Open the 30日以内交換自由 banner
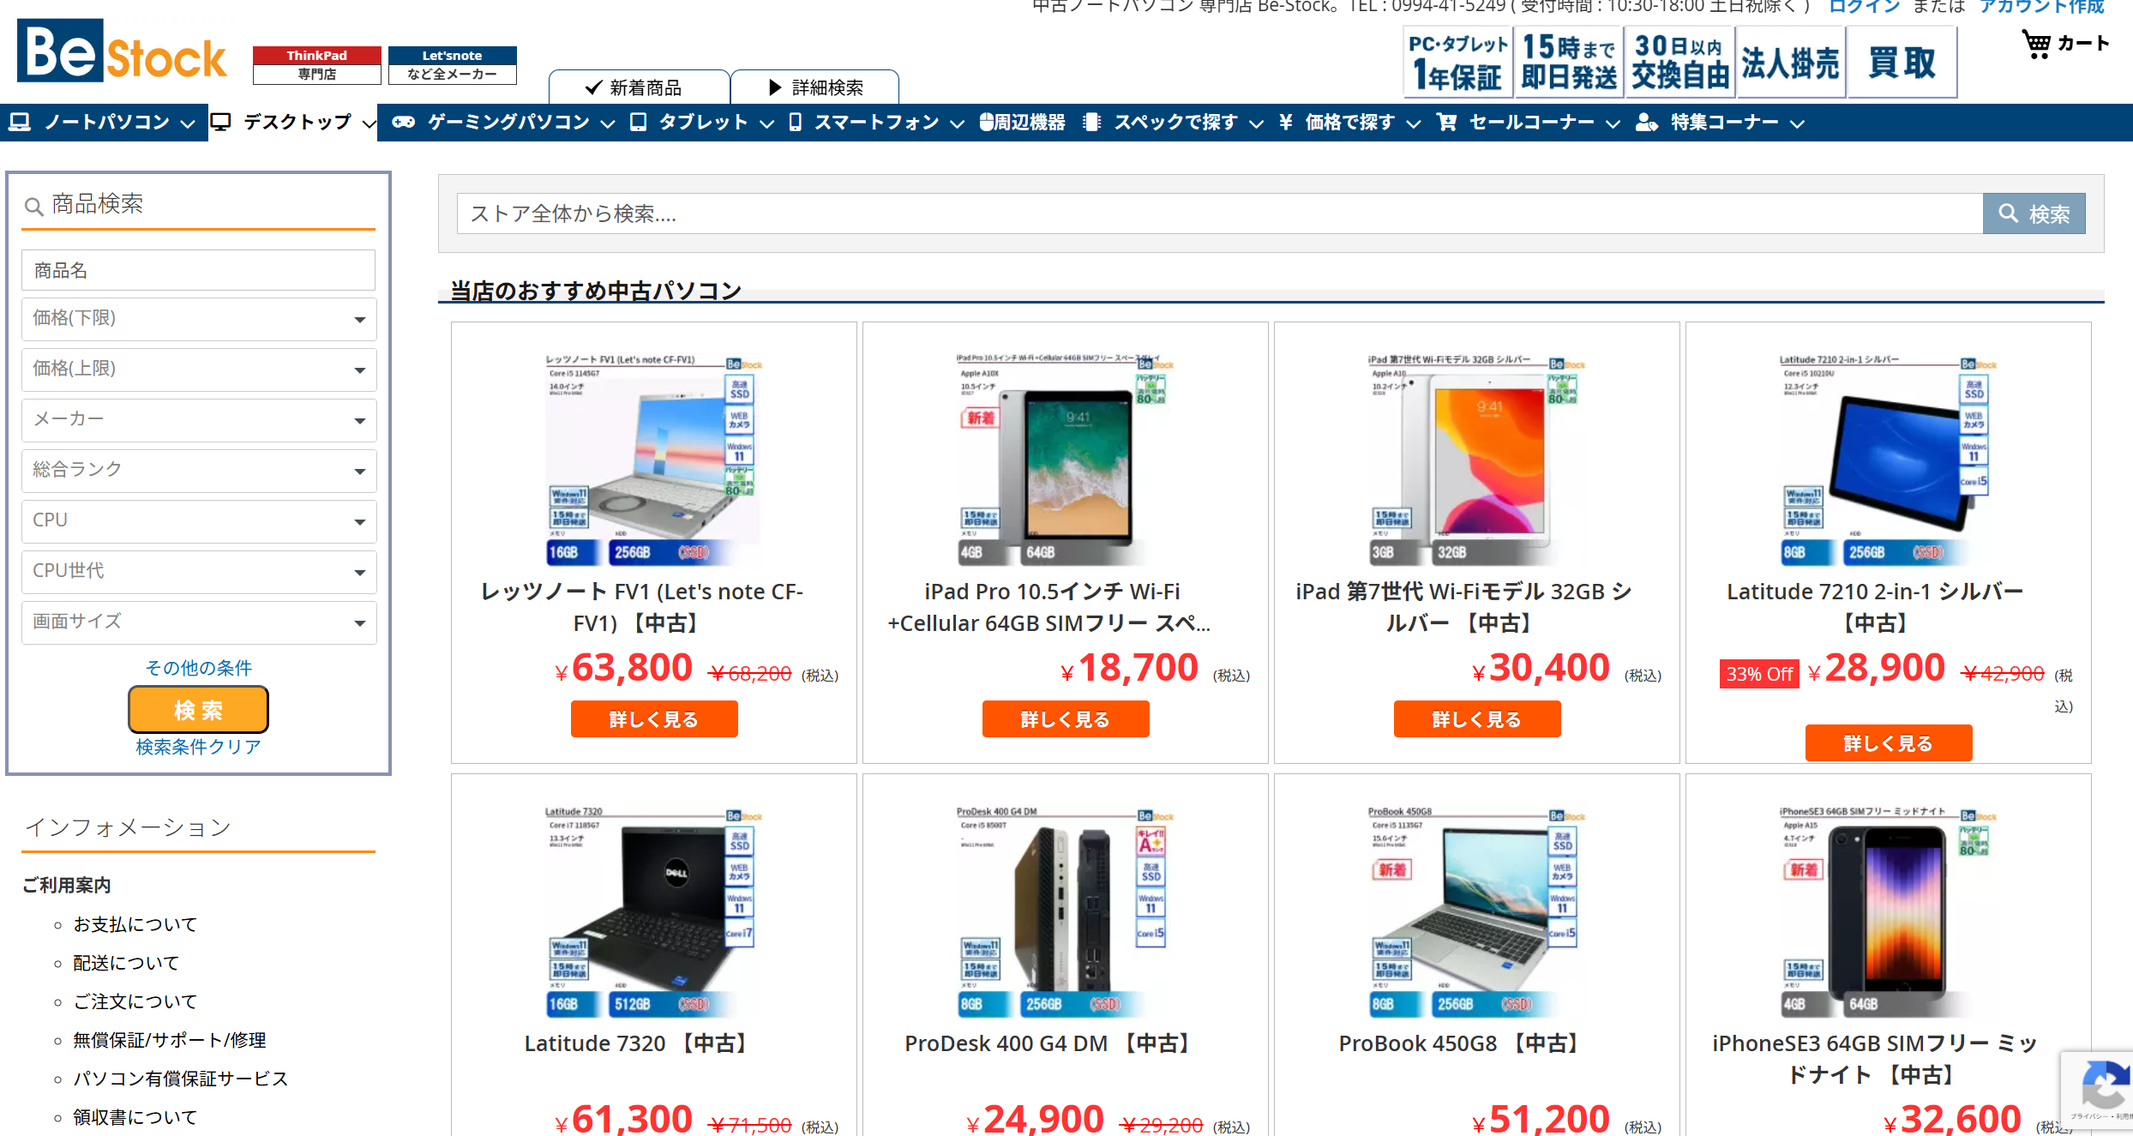 point(1679,62)
